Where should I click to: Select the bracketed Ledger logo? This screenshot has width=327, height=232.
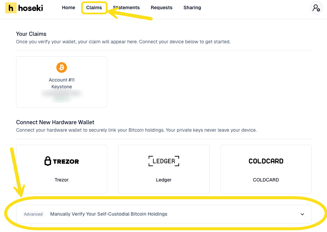pyautogui.click(x=164, y=161)
